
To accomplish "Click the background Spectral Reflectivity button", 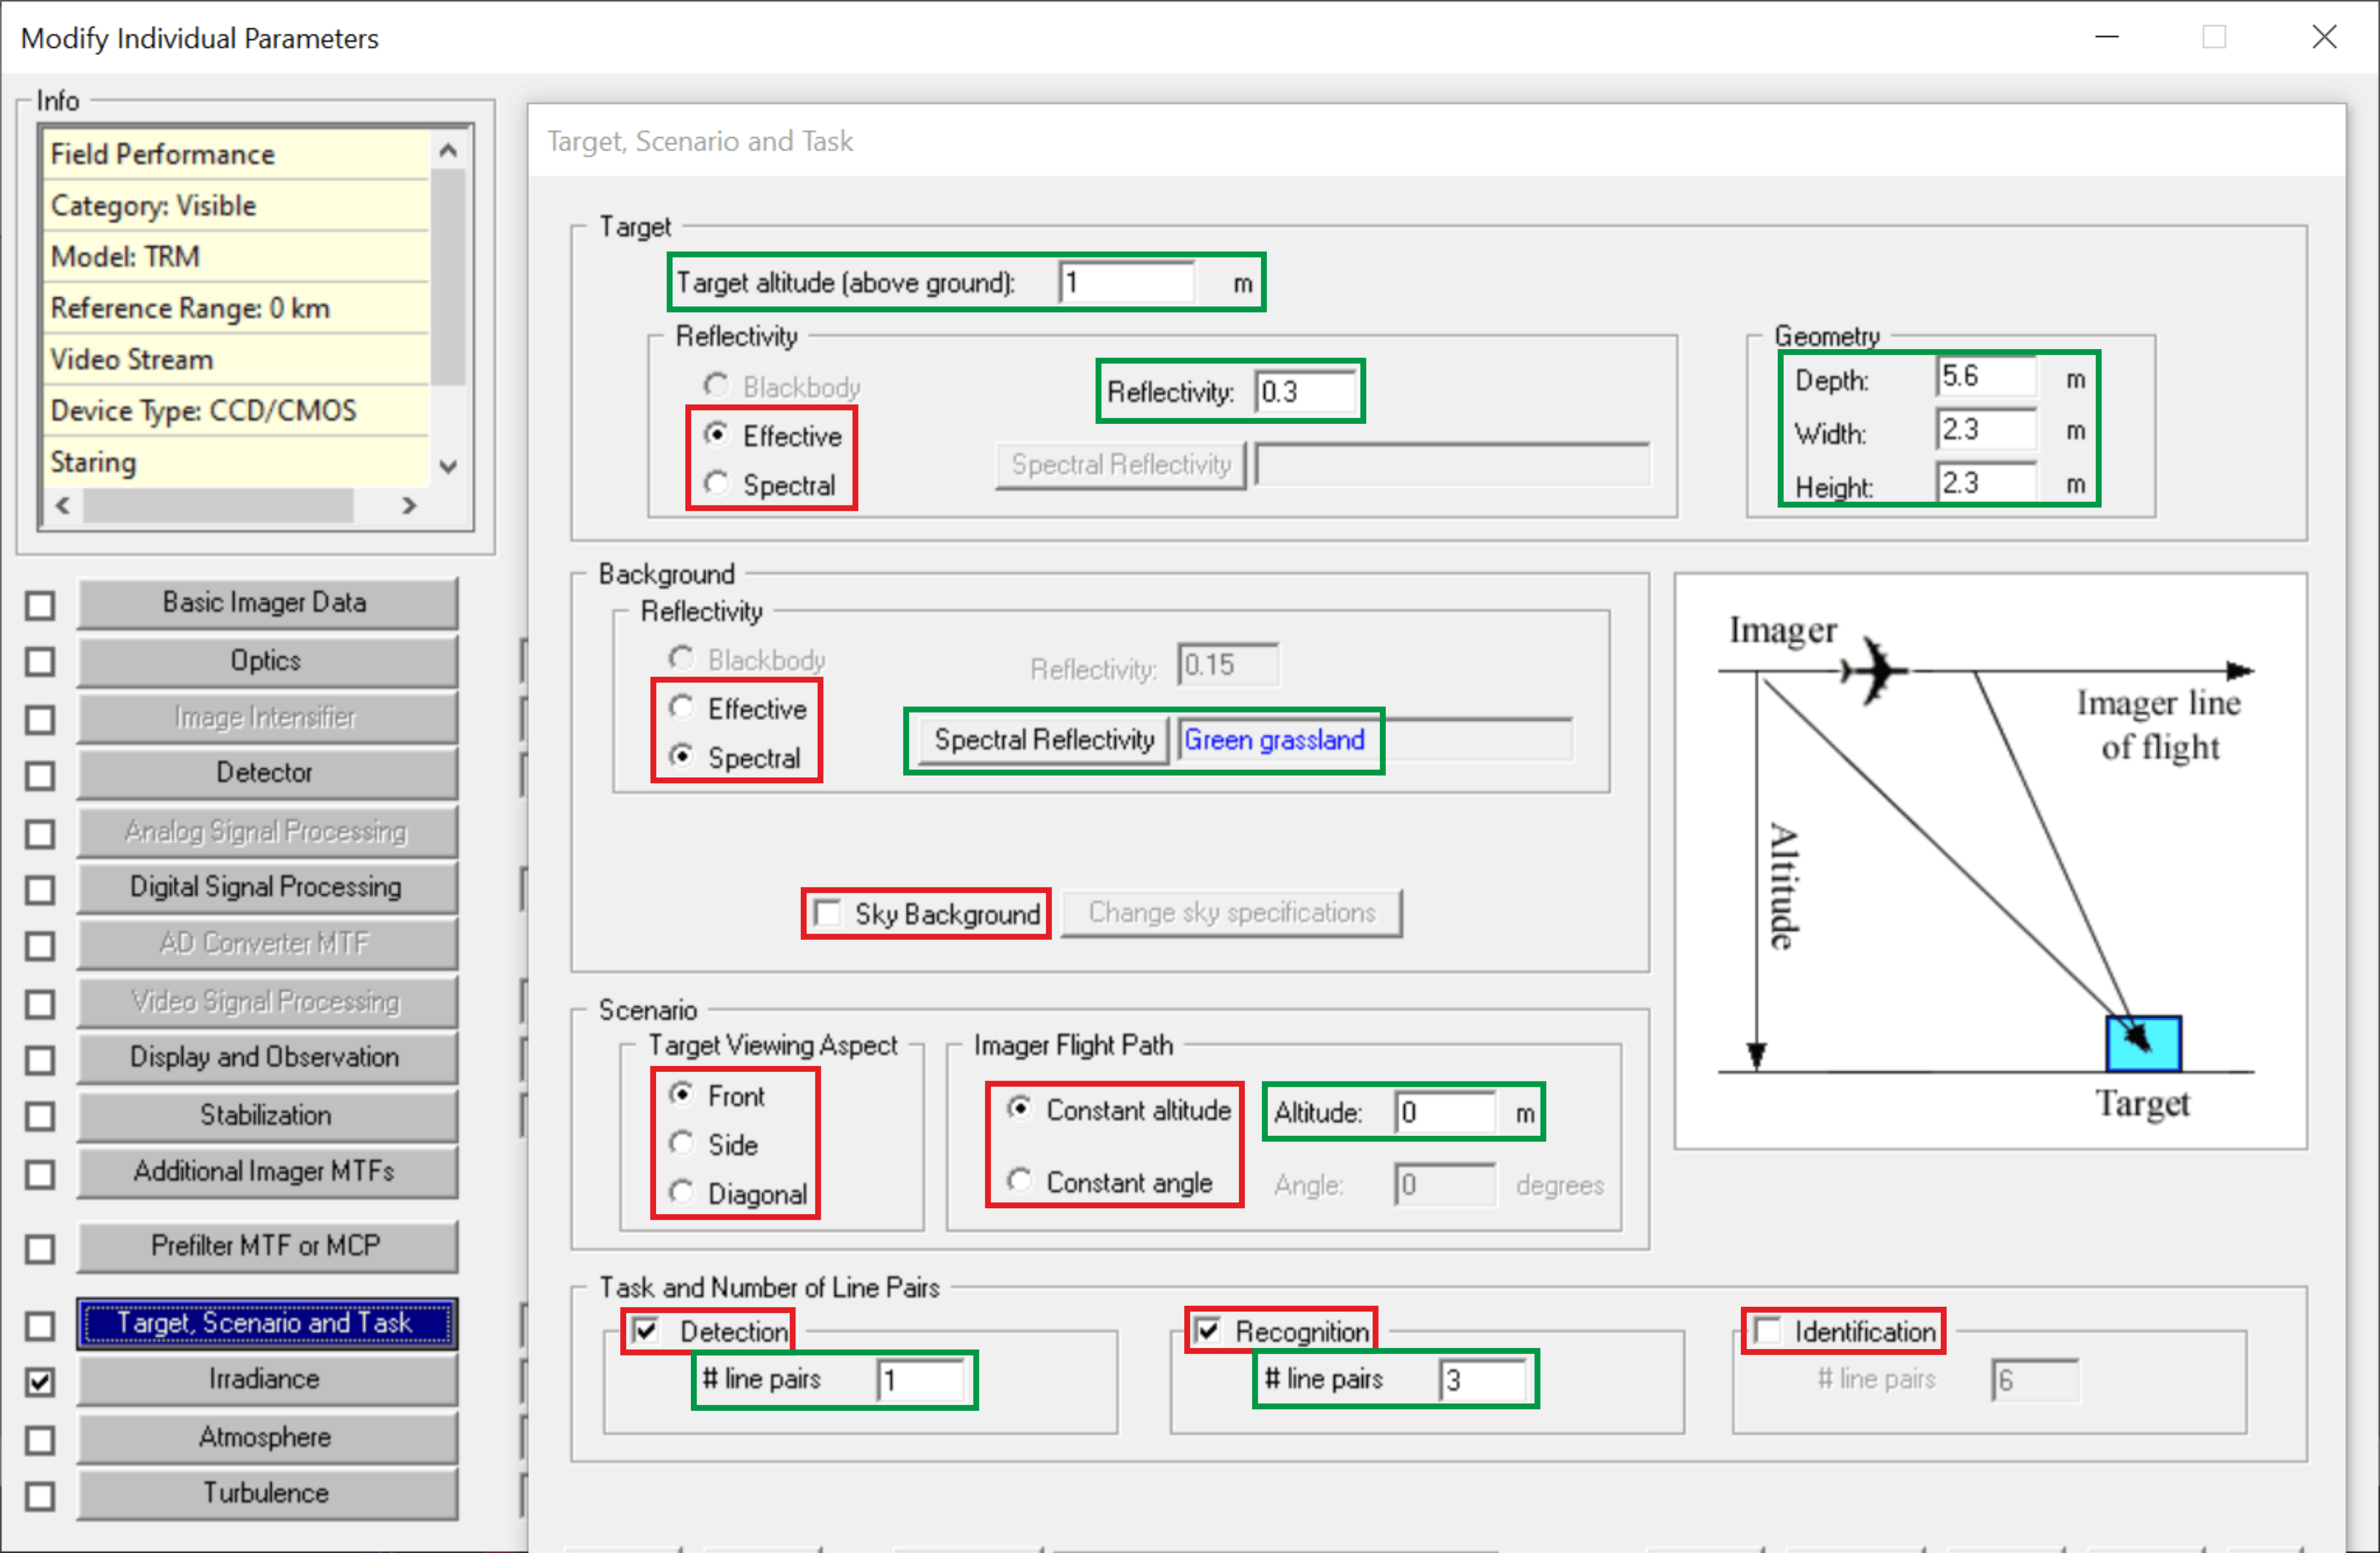I will click(1043, 740).
